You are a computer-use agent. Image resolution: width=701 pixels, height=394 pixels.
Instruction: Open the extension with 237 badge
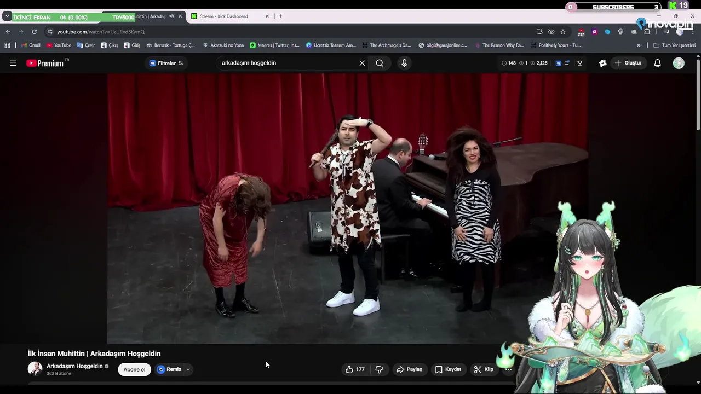pos(581,32)
